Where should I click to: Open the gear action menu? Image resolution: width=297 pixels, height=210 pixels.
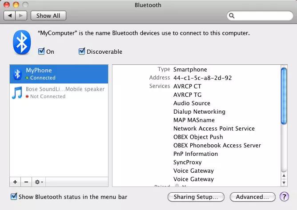click(x=39, y=182)
